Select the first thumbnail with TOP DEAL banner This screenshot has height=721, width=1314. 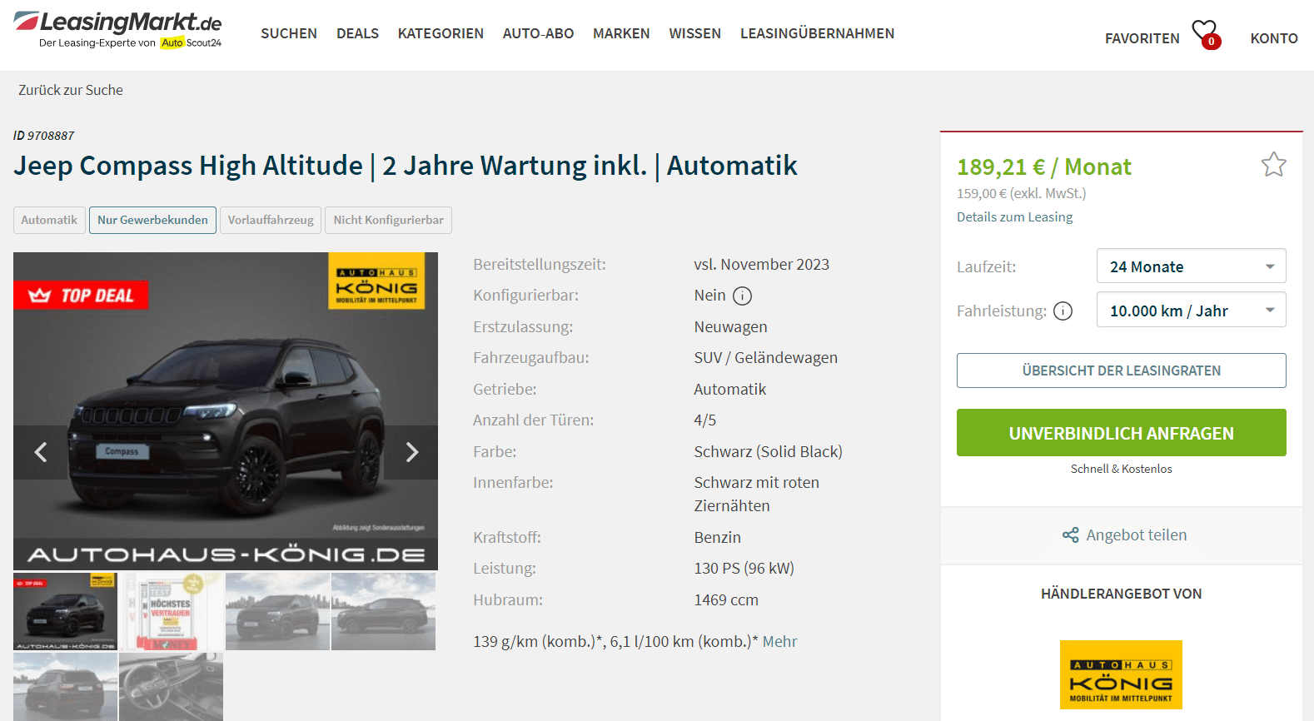click(x=65, y=611)
